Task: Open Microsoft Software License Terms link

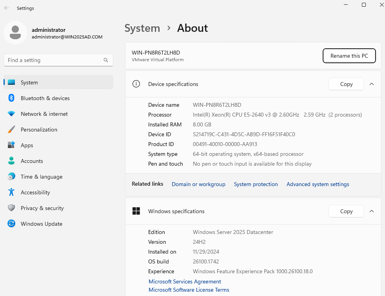Action: (189, 290)
